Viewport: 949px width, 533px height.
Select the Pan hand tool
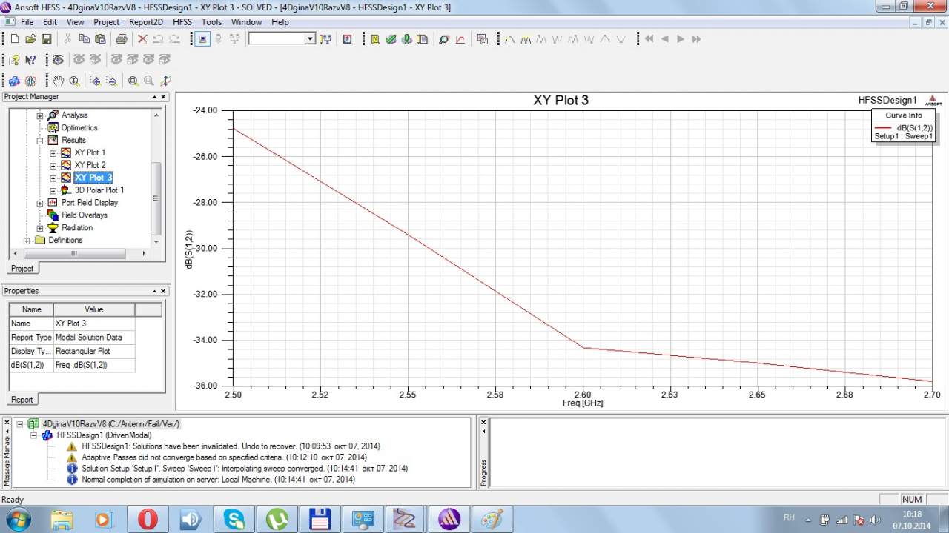pos(58,81)
